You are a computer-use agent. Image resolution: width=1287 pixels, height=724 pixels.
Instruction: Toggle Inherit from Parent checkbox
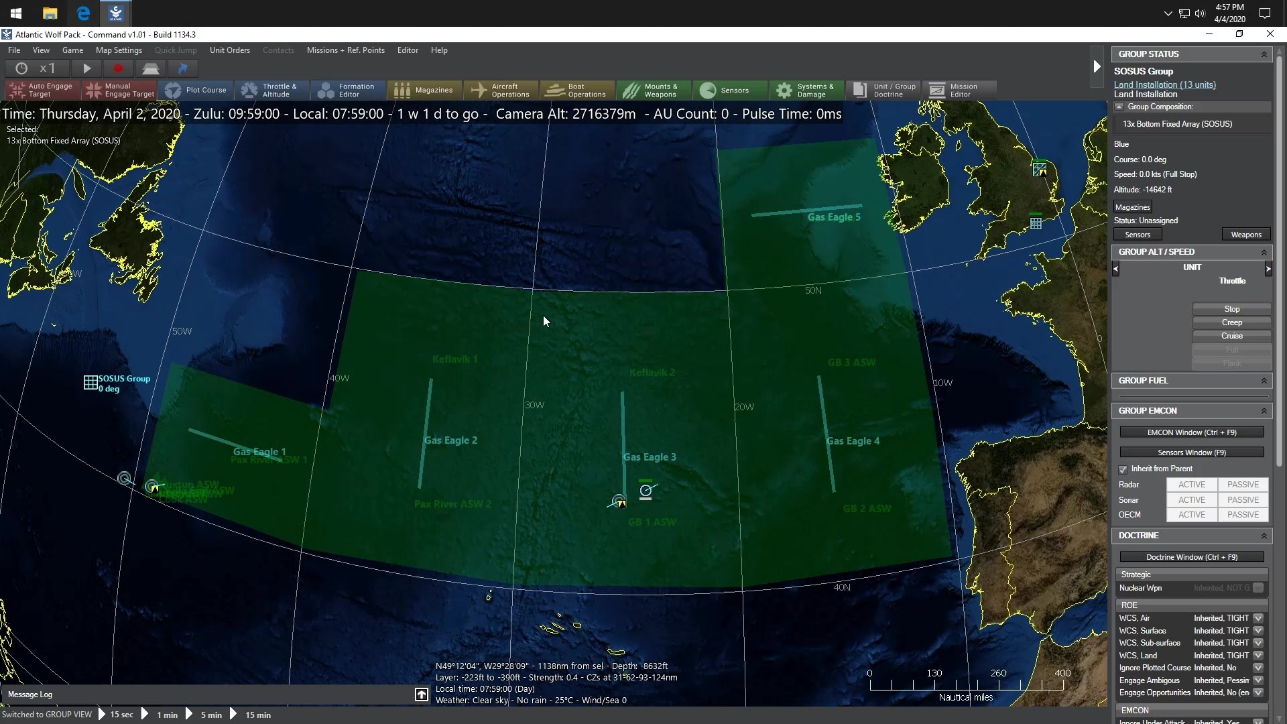click(1123, 469)
